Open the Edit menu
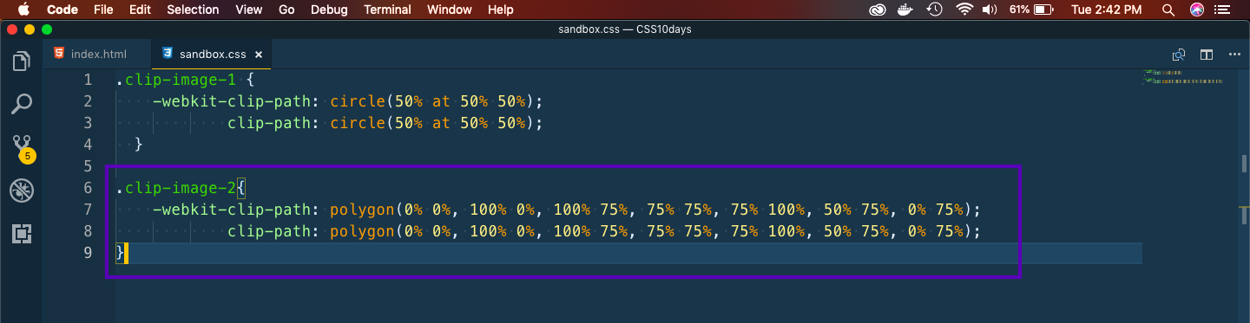Image resolution: width=1250 pixels, height=323 pixels. click(140, 10)
